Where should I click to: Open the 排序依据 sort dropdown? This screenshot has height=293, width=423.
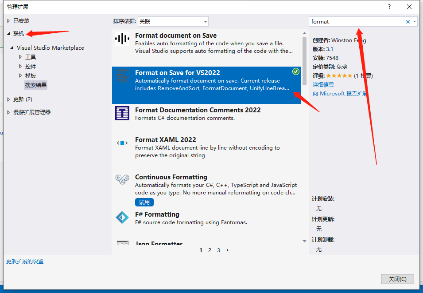click(173, 22)
